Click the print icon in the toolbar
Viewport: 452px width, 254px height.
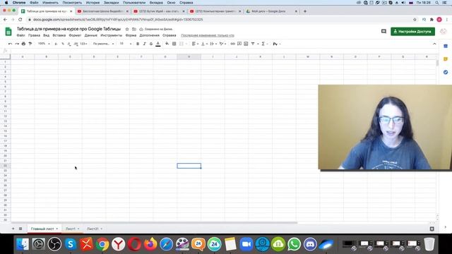click(23, 44)
